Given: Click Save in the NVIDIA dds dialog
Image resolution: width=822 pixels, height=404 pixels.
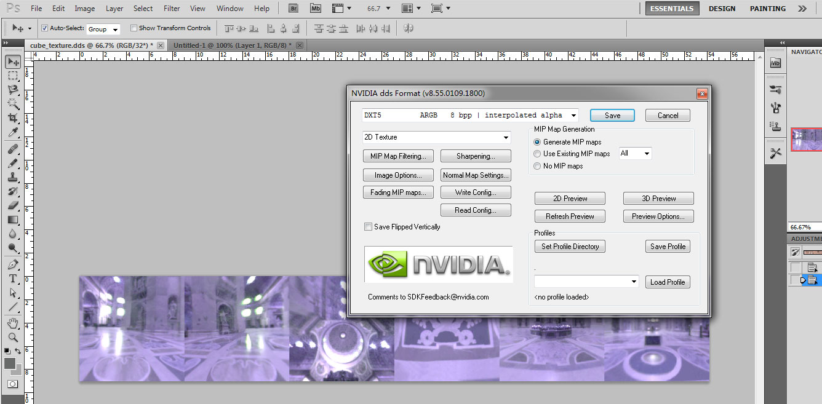Looking at the screenshot, I should (612, 116).
